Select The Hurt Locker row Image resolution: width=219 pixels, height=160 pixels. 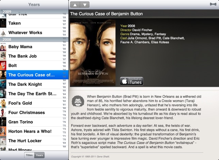(34, 141)
